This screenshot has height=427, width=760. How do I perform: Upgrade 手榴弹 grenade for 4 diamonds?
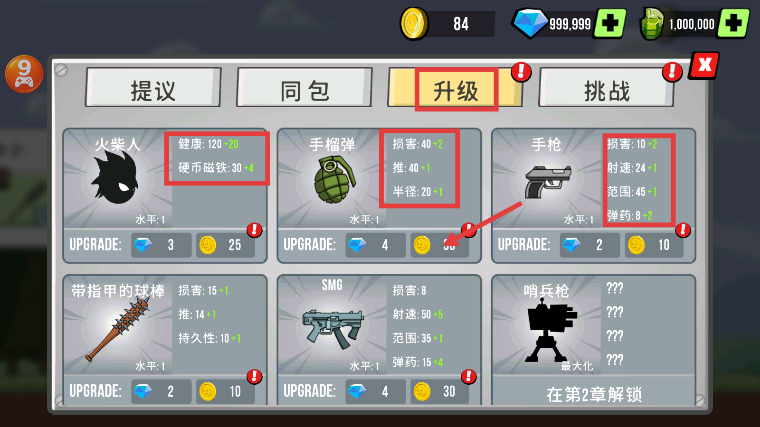coord(375,245)
